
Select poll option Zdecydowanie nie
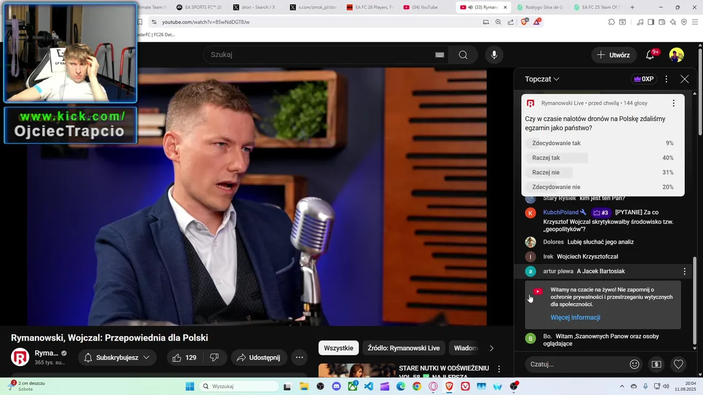tap(602, 187)
